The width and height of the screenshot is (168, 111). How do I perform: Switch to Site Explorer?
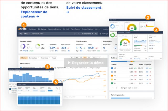[42, 29]
